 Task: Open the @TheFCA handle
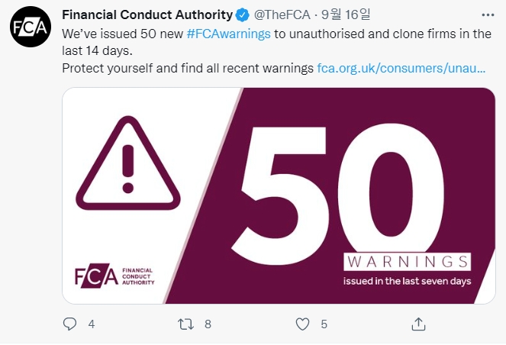tap(281, 15)
